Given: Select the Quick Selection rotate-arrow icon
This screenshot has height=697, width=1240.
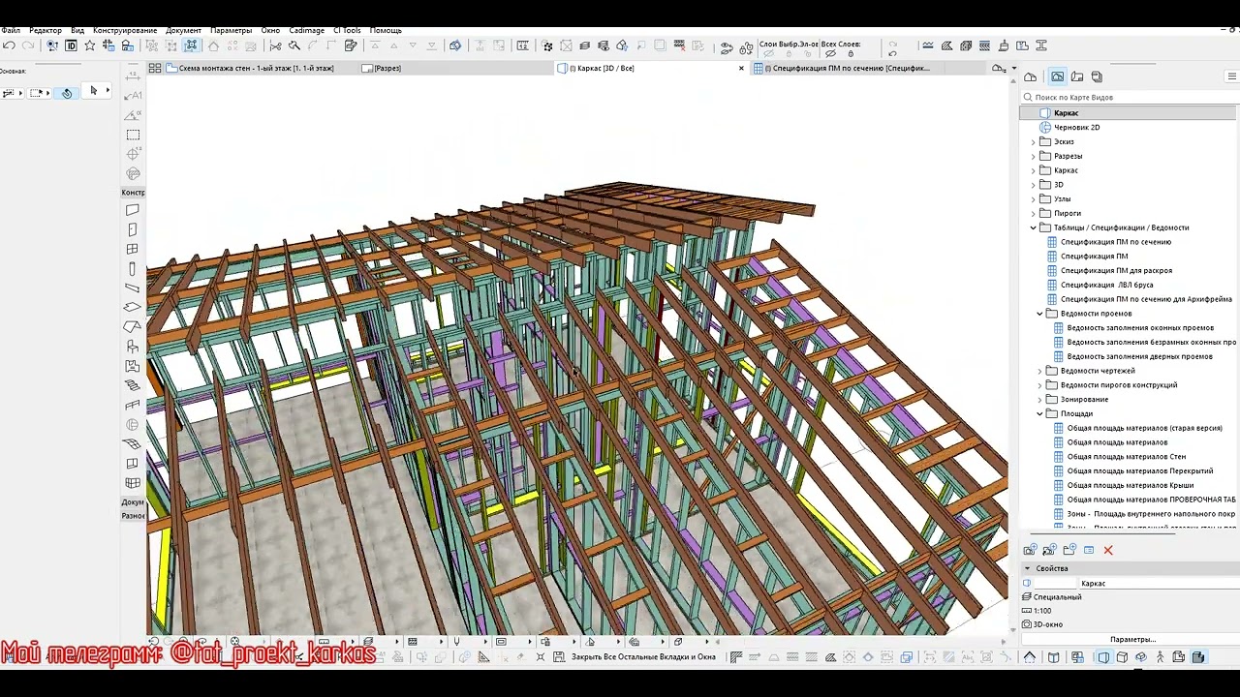Looking at the screenshot, I should pyautogui.click(x=66, y=93).
